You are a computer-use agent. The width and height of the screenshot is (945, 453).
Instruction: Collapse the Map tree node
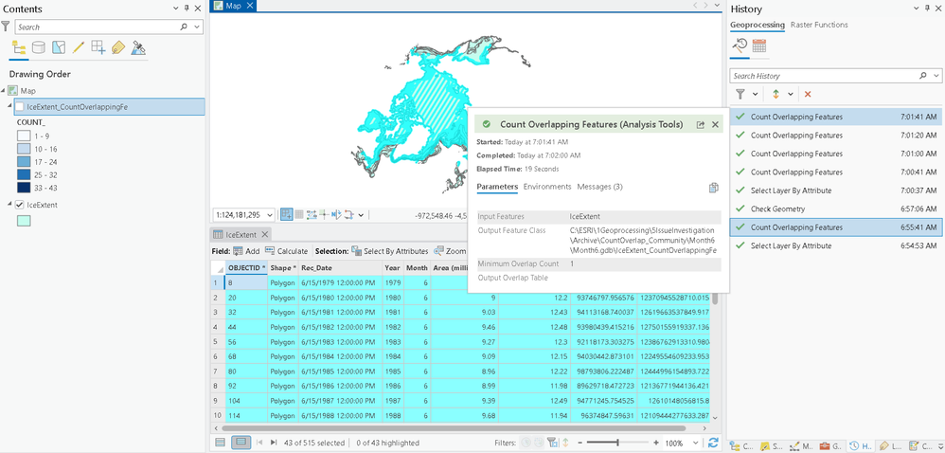tap(4, 91)
